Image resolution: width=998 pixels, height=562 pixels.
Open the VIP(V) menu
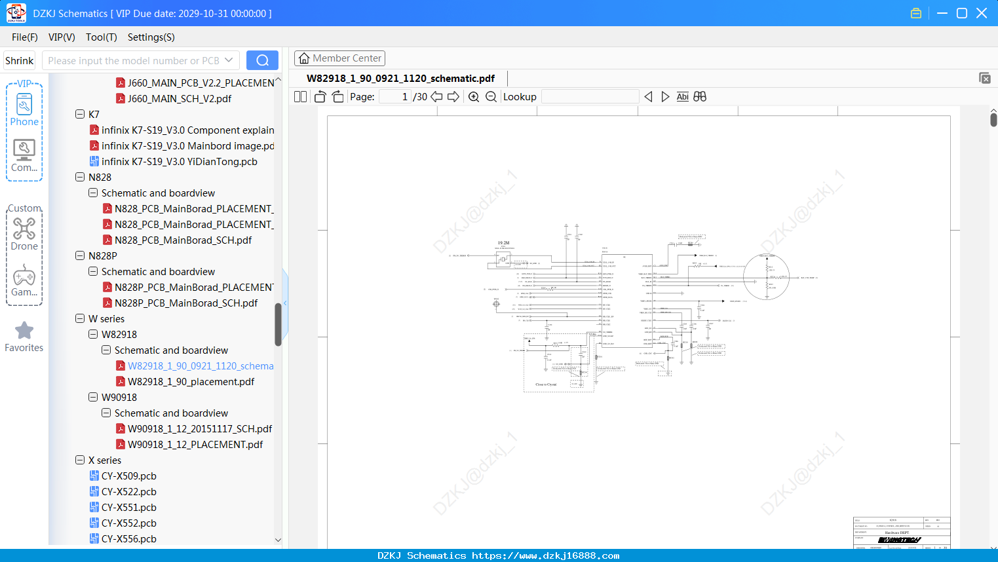(x=62, y=37)
